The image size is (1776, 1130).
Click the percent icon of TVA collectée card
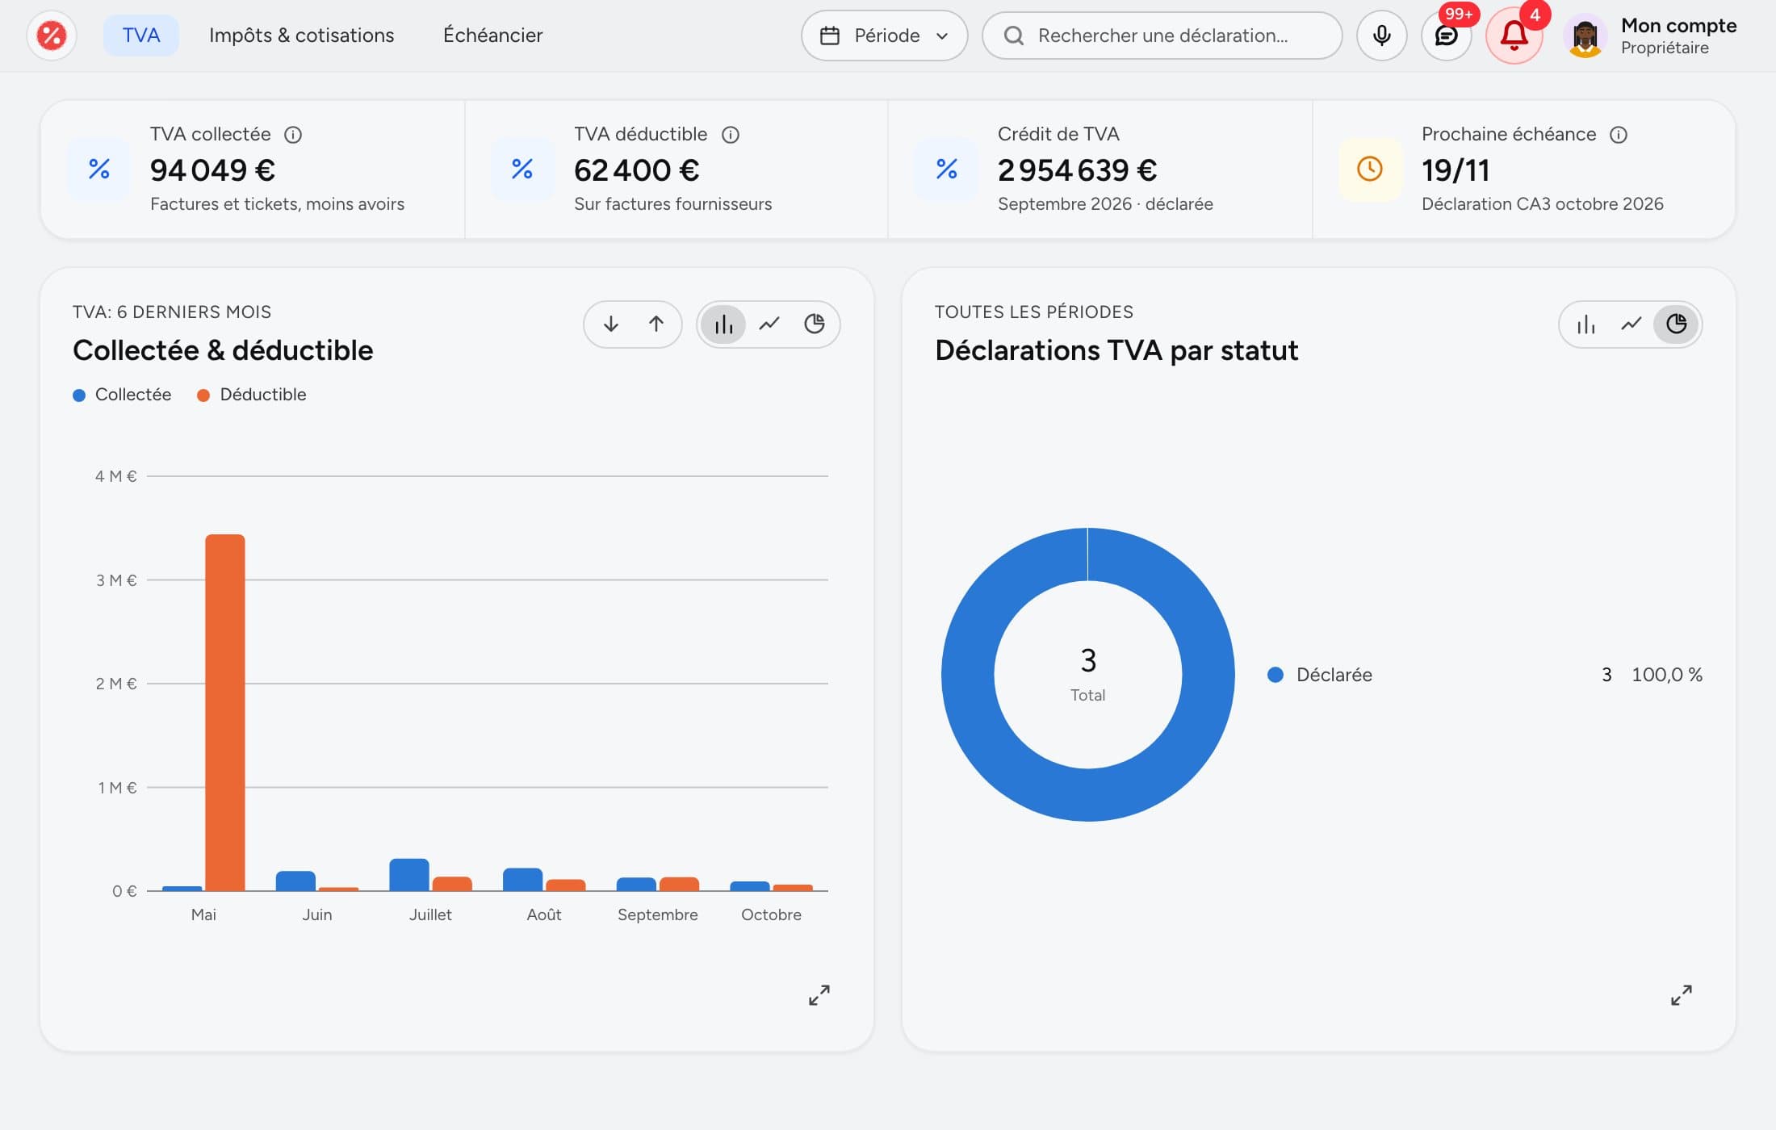(x=98, y=169)
